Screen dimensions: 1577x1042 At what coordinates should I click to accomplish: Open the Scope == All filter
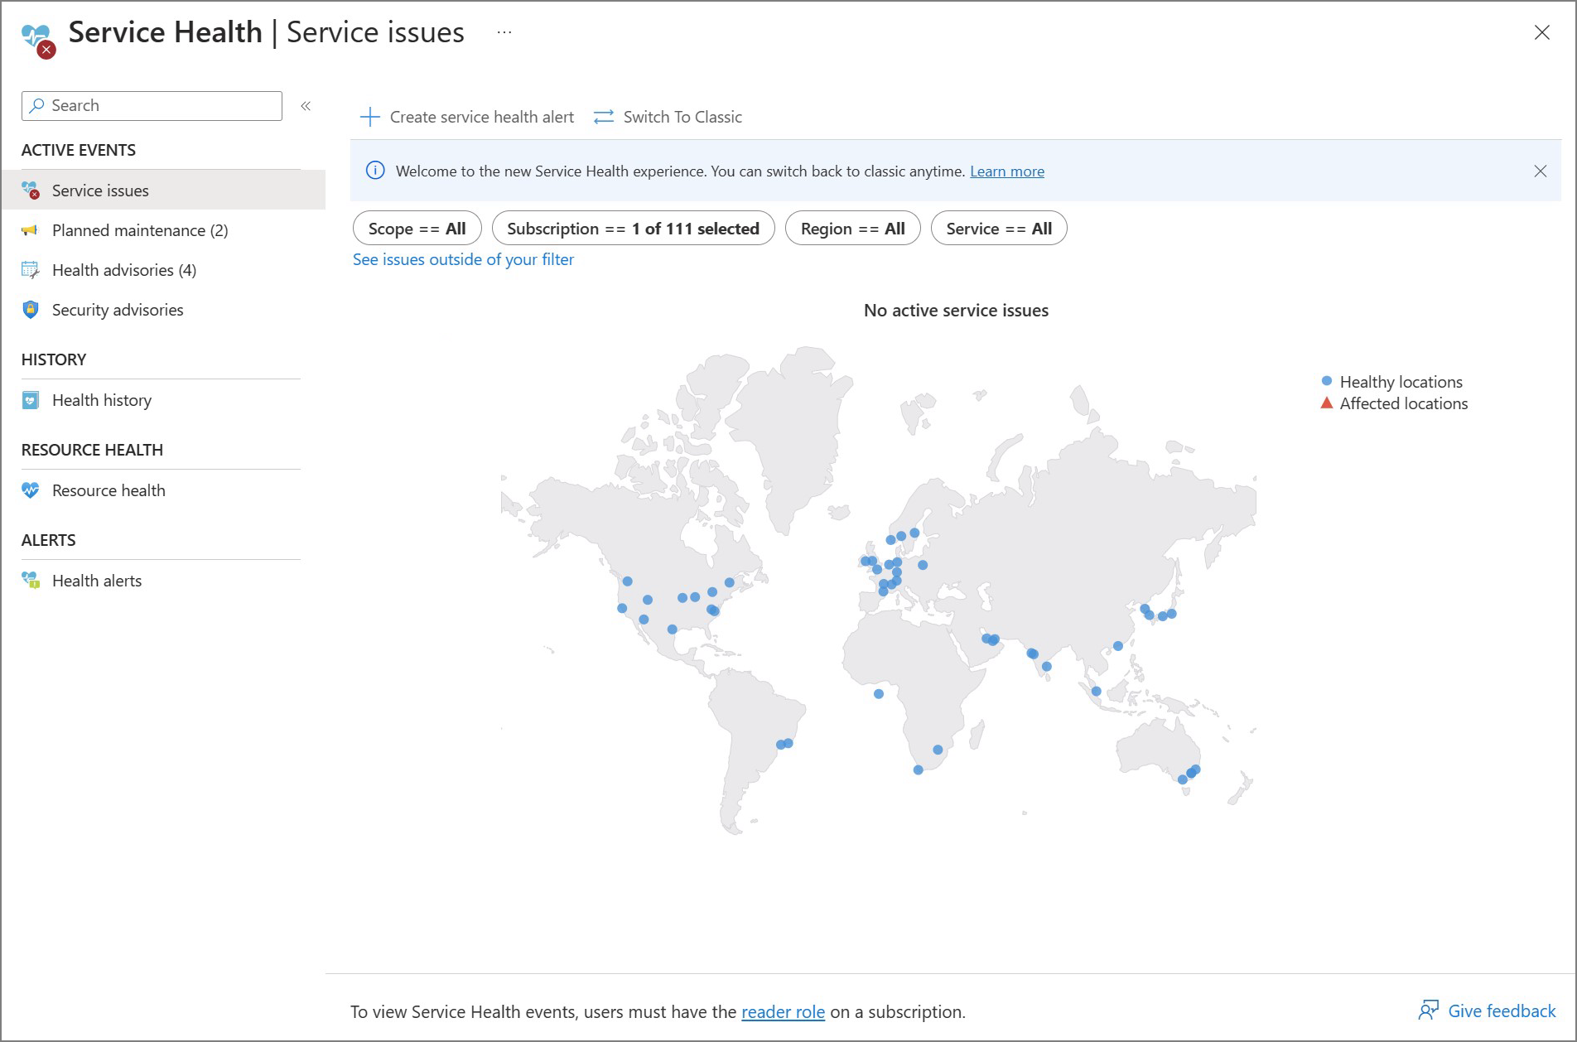click(x=417, y=229)
